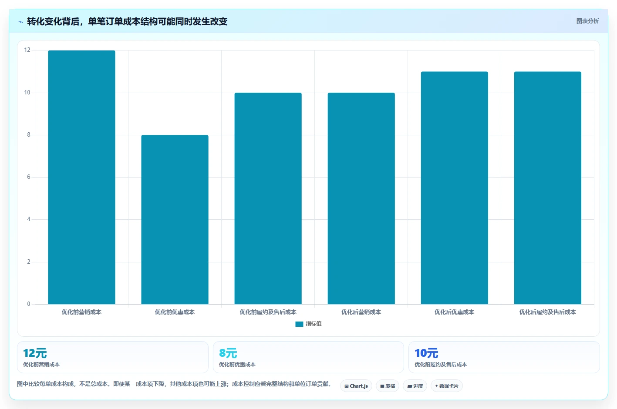Click the 优化前履约及售后成本 caption under 10元
This screenshot has height=409, width=617.
click(x=441, y=365)
